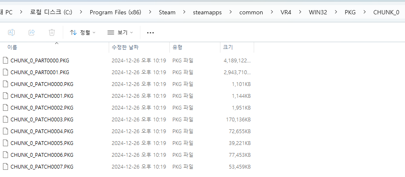The image size is (405, 177).
Task: Click the file icon of CHUNK_0_PATCH0007.PKG
Action: click(5, 166)
